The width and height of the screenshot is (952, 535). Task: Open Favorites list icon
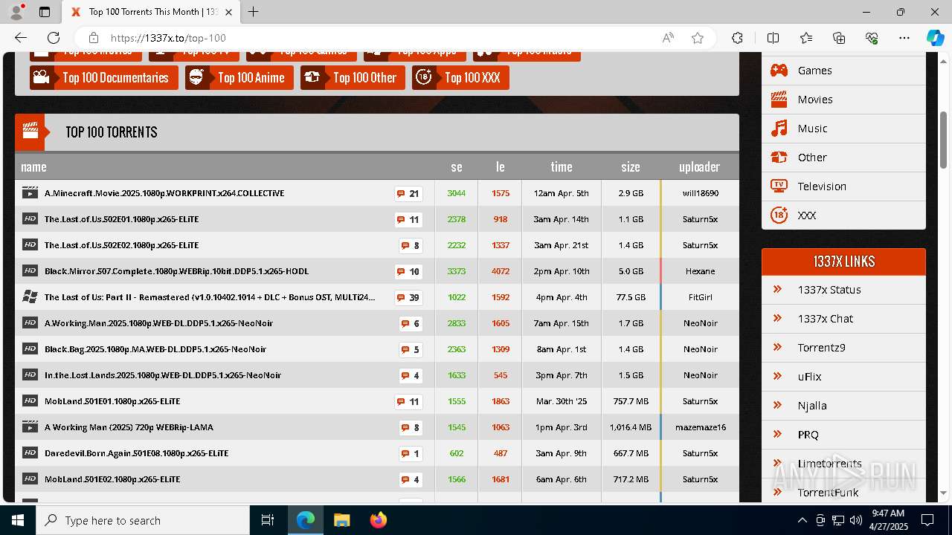[x=806, y=38]
